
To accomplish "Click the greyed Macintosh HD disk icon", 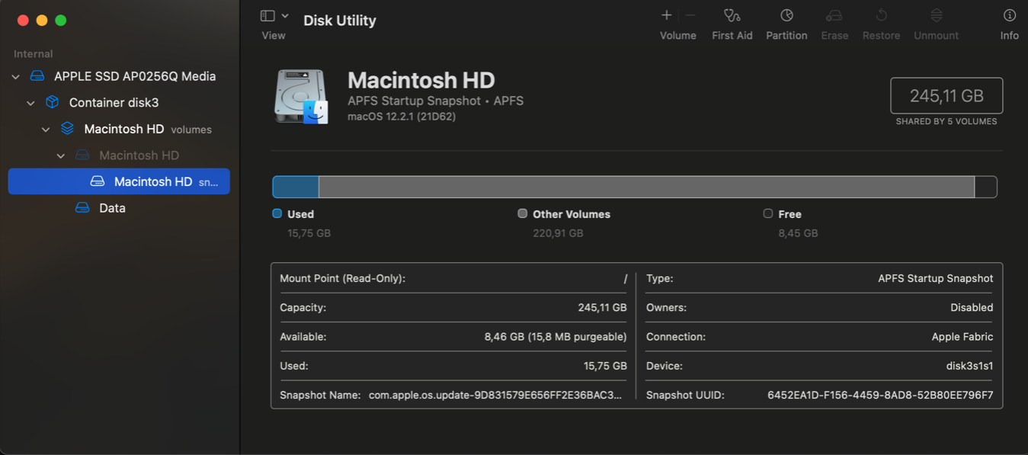I will coord(82,155).
